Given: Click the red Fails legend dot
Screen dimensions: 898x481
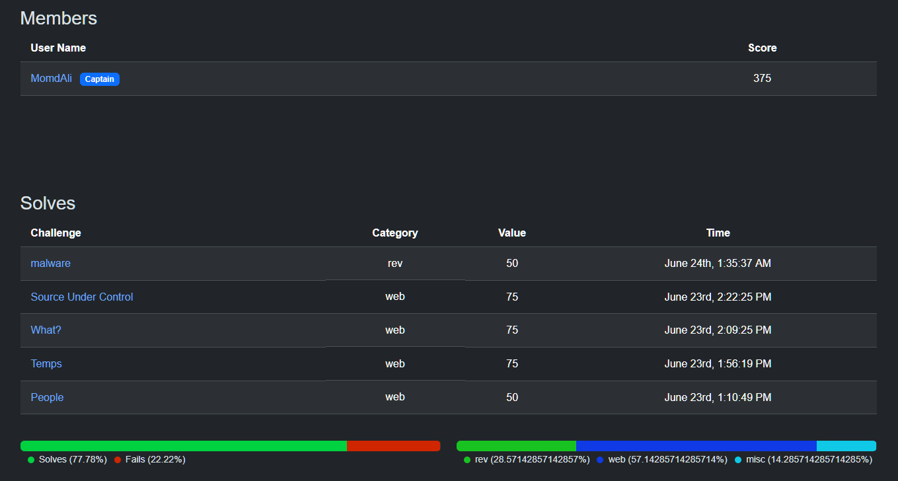Looking at the screenshot, I should (118, 460).
